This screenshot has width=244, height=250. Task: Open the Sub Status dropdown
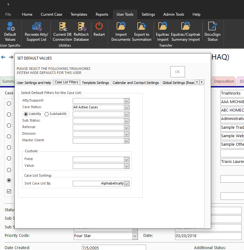pos(126,121)
